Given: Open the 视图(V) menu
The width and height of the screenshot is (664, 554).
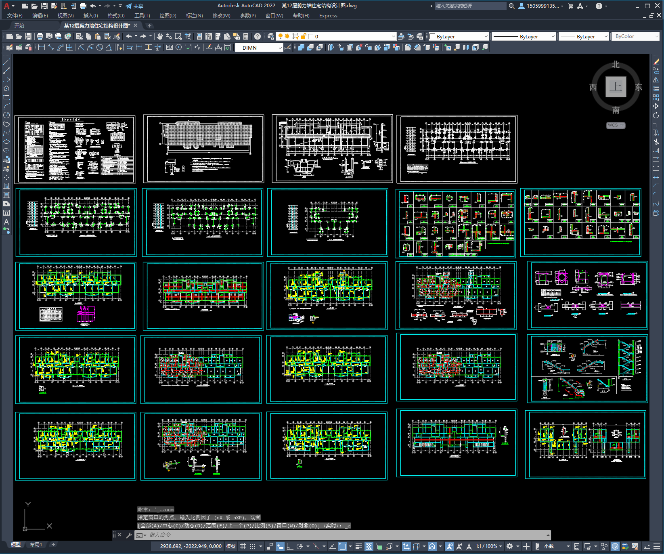Looking at the screenshot, I should click(x=65, y=16).
